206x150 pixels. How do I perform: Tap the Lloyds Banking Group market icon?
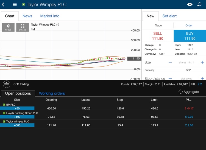[x=4, y=113]
